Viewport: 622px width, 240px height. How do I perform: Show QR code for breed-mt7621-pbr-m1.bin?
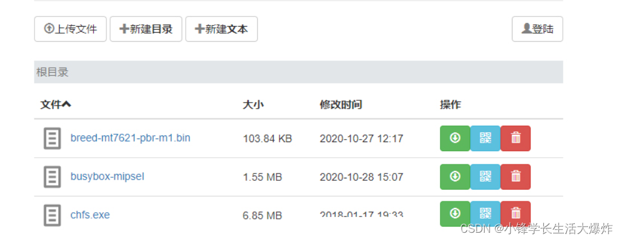[485, 138]
